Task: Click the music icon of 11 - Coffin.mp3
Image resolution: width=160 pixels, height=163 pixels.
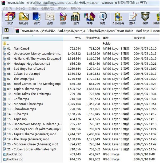Action: pyautogui.click(x=5, y=99)
